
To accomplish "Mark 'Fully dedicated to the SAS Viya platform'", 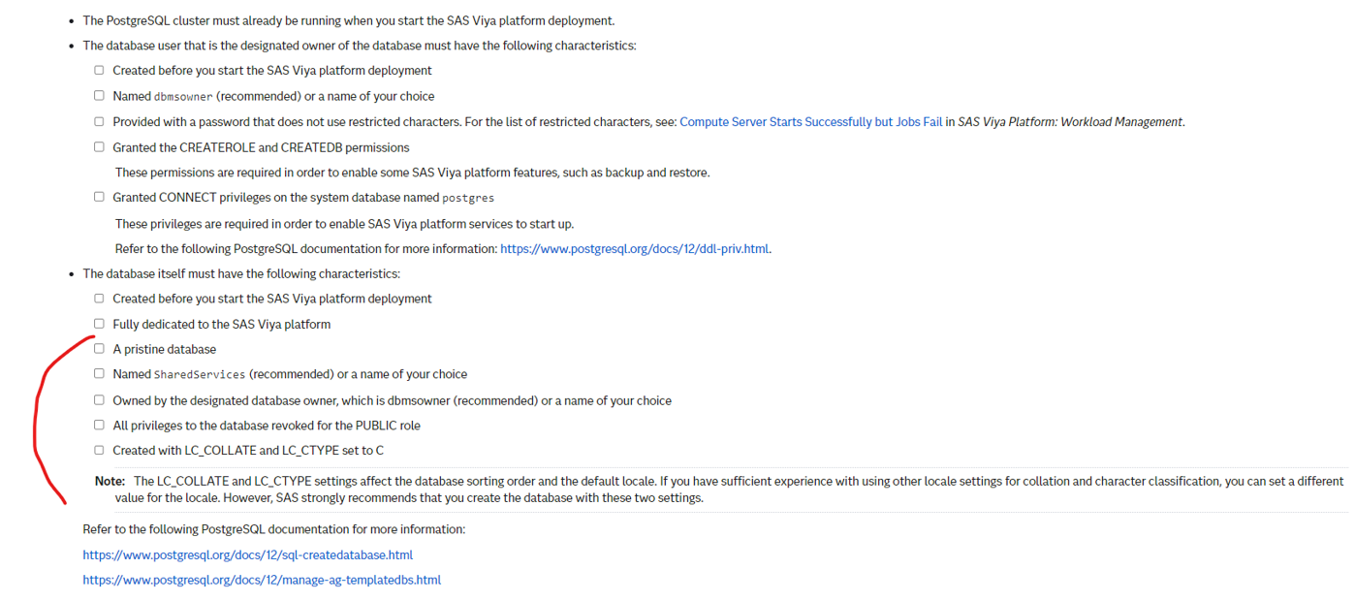I will click(99, 324).
